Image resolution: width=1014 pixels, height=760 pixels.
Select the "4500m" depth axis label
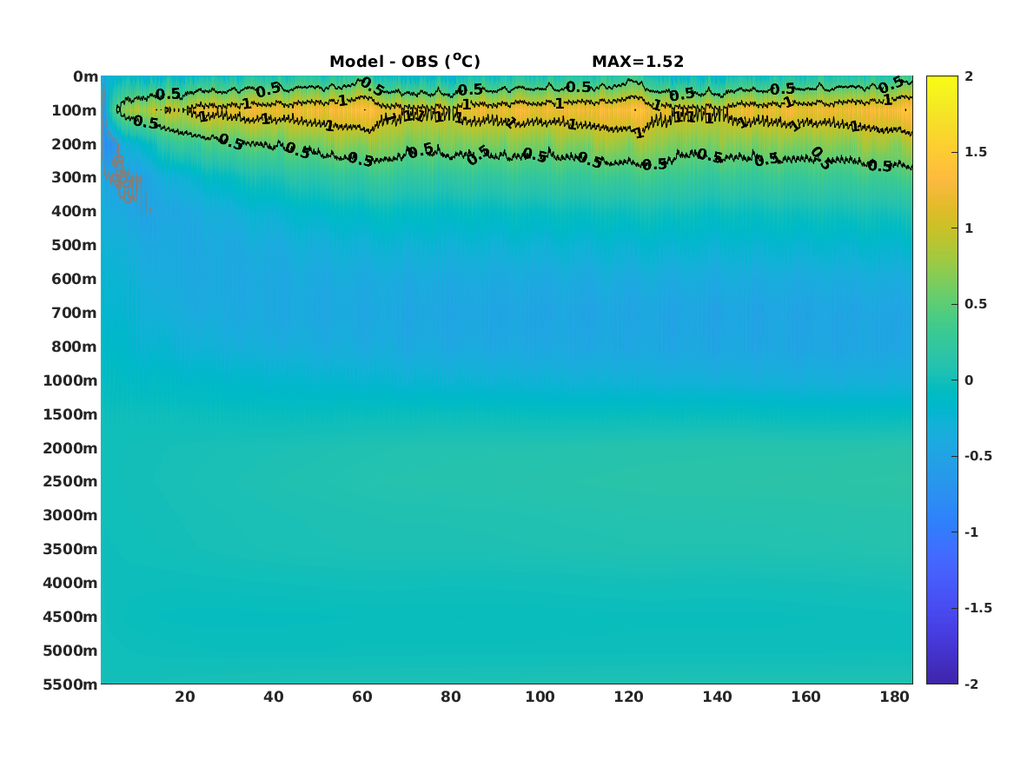click(70, 617)
